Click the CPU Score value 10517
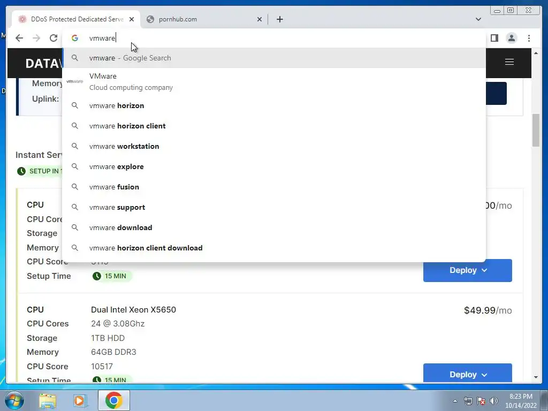 click(x=102, y=366)
